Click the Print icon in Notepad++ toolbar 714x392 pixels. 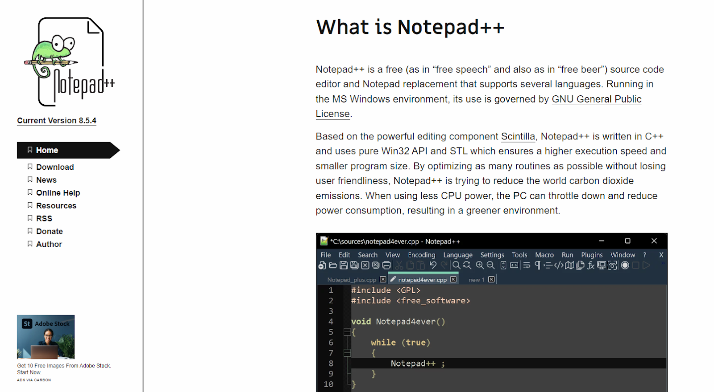click(386, 265)
